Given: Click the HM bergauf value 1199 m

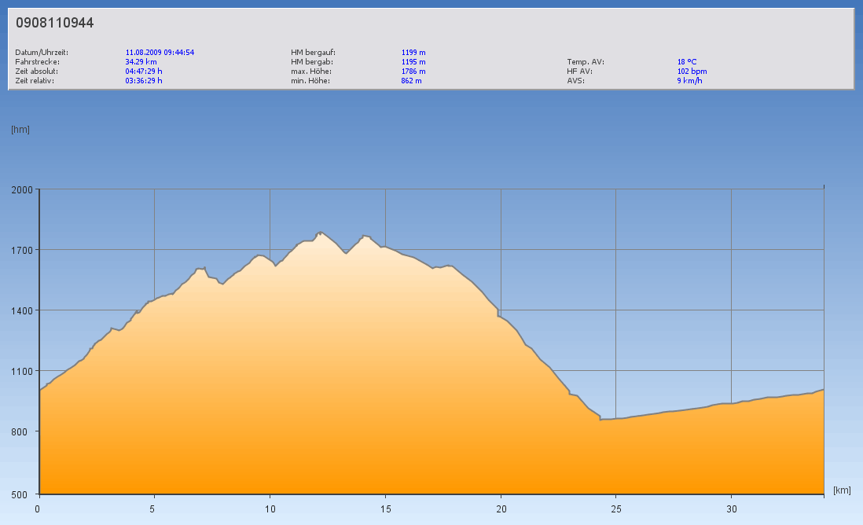Looking at the screenshot, I should [413, 53].
